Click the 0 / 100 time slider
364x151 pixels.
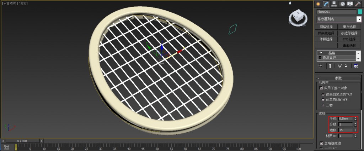[22, 141]
